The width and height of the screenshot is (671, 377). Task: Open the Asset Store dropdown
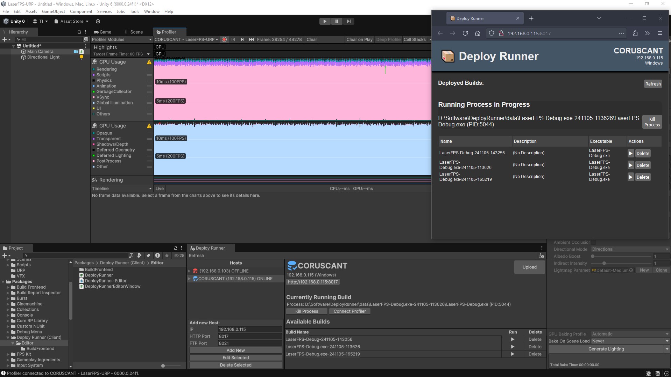[71, 21]
